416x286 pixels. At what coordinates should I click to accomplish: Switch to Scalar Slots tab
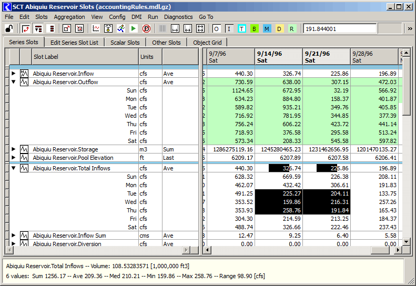click(x=125, y=43)
